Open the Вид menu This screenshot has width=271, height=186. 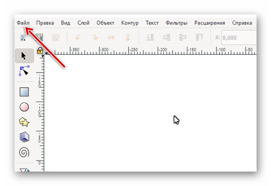pyautogui.click(x=65, y=23)
